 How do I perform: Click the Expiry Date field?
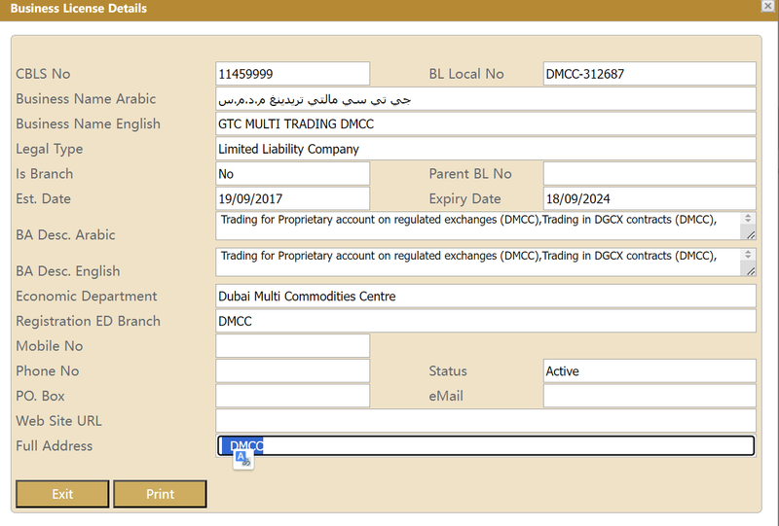click(x=649, y=198)
